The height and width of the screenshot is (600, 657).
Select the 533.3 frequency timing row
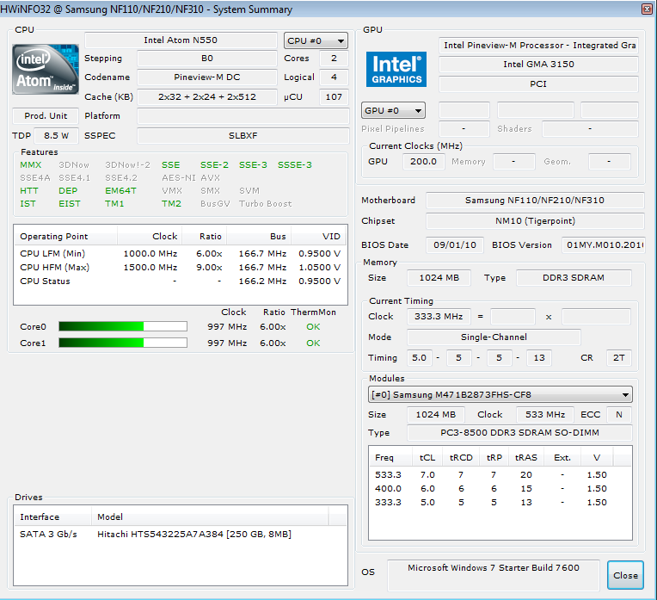(500, 474)
